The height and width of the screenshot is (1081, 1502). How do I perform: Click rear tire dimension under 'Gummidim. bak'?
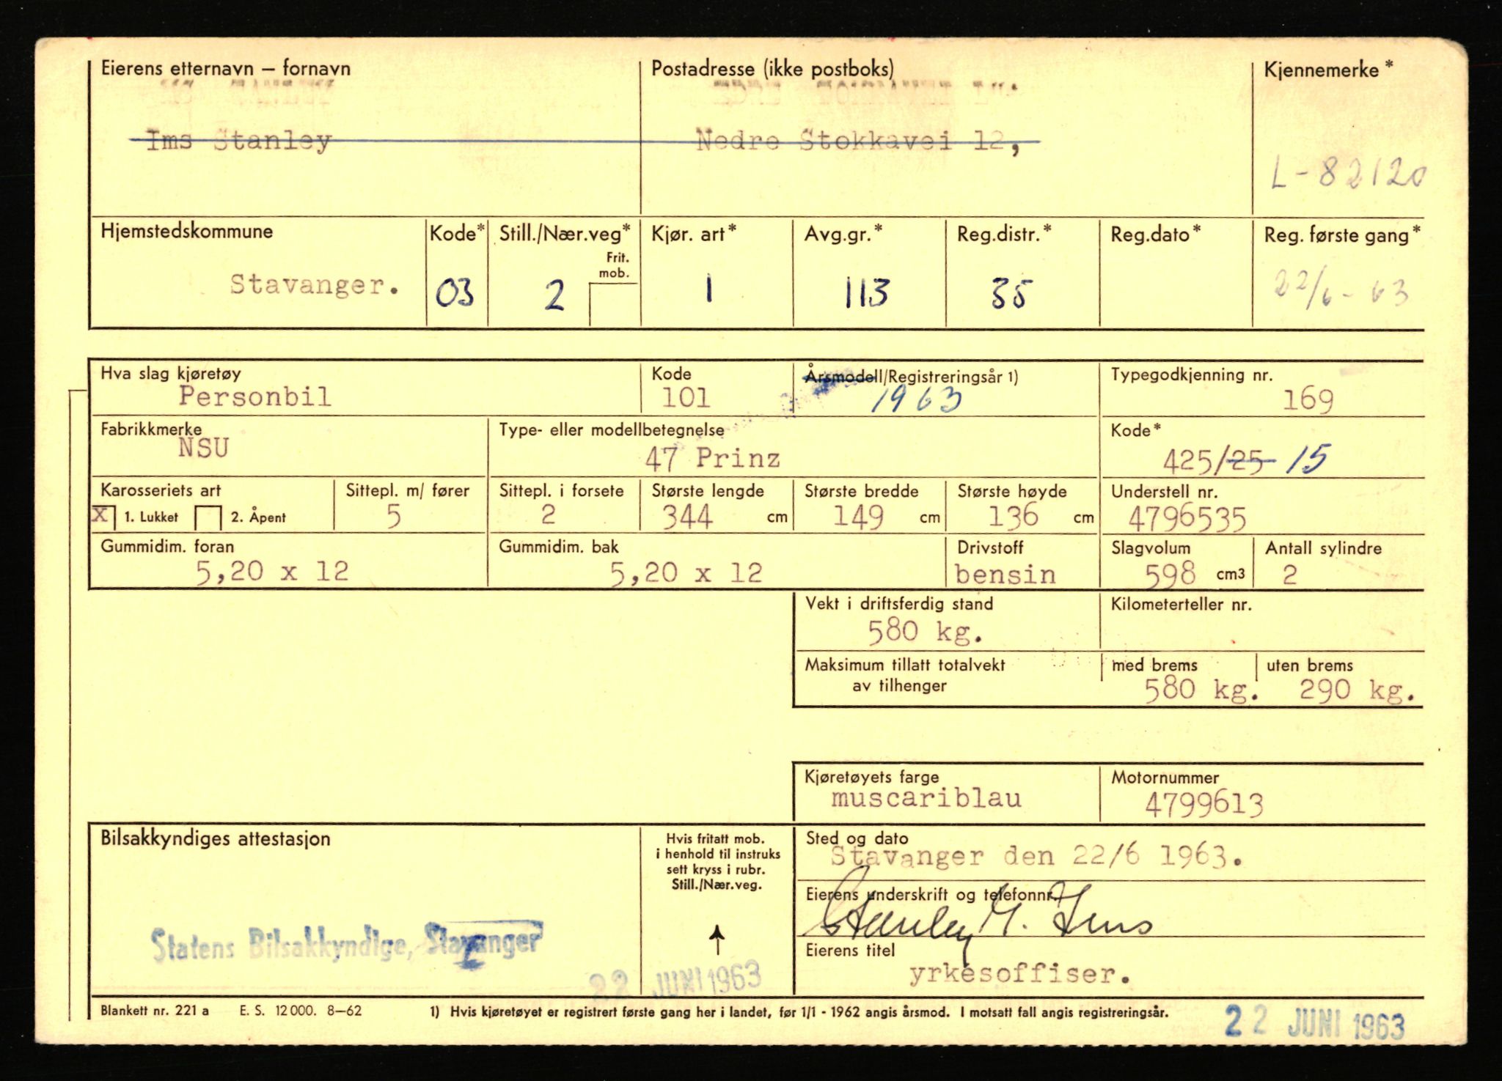(x=686, y=573)
